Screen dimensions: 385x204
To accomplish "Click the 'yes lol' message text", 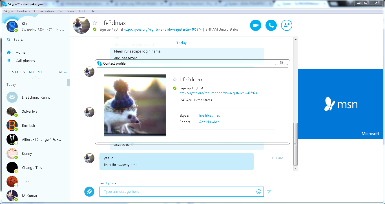I will (x=109, y=158).
